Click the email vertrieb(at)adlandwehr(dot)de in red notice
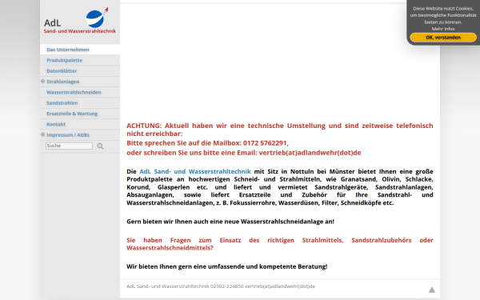The height and width of the screenshot is (300, 480). 310,153
